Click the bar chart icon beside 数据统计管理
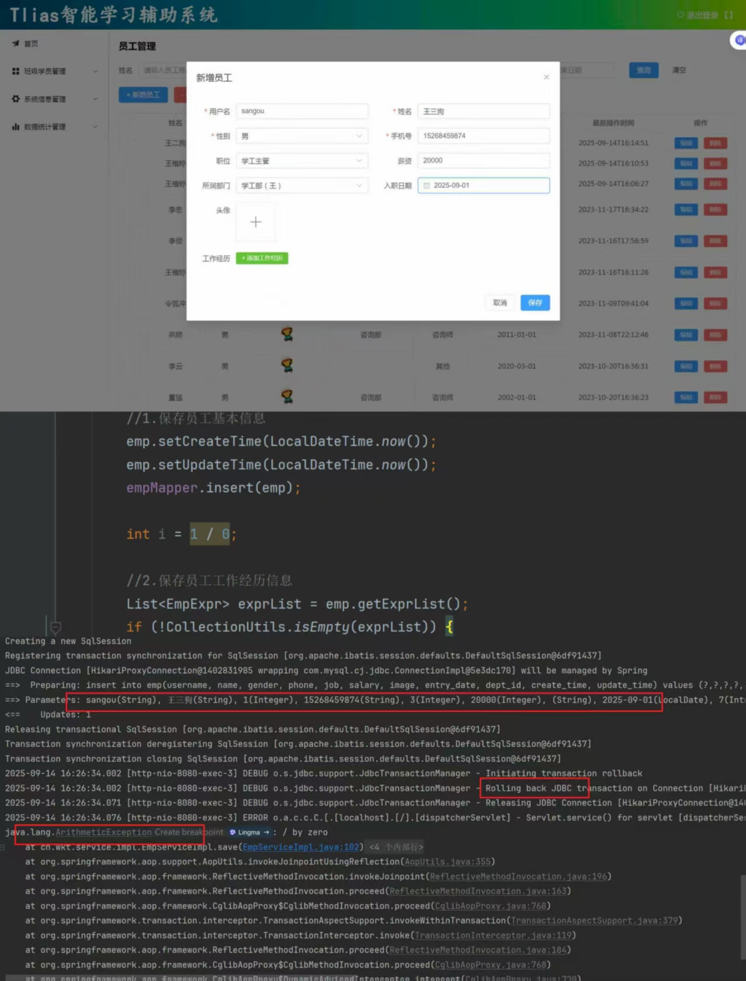This screenshot has width=746, height=981. pyautogui.click(x=16, y=127)
